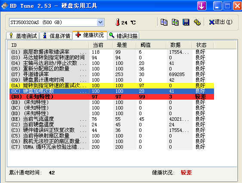The image size is (242, 183).
Task: Open the 错误扫描 tab
Action: [x=123, y=36]
